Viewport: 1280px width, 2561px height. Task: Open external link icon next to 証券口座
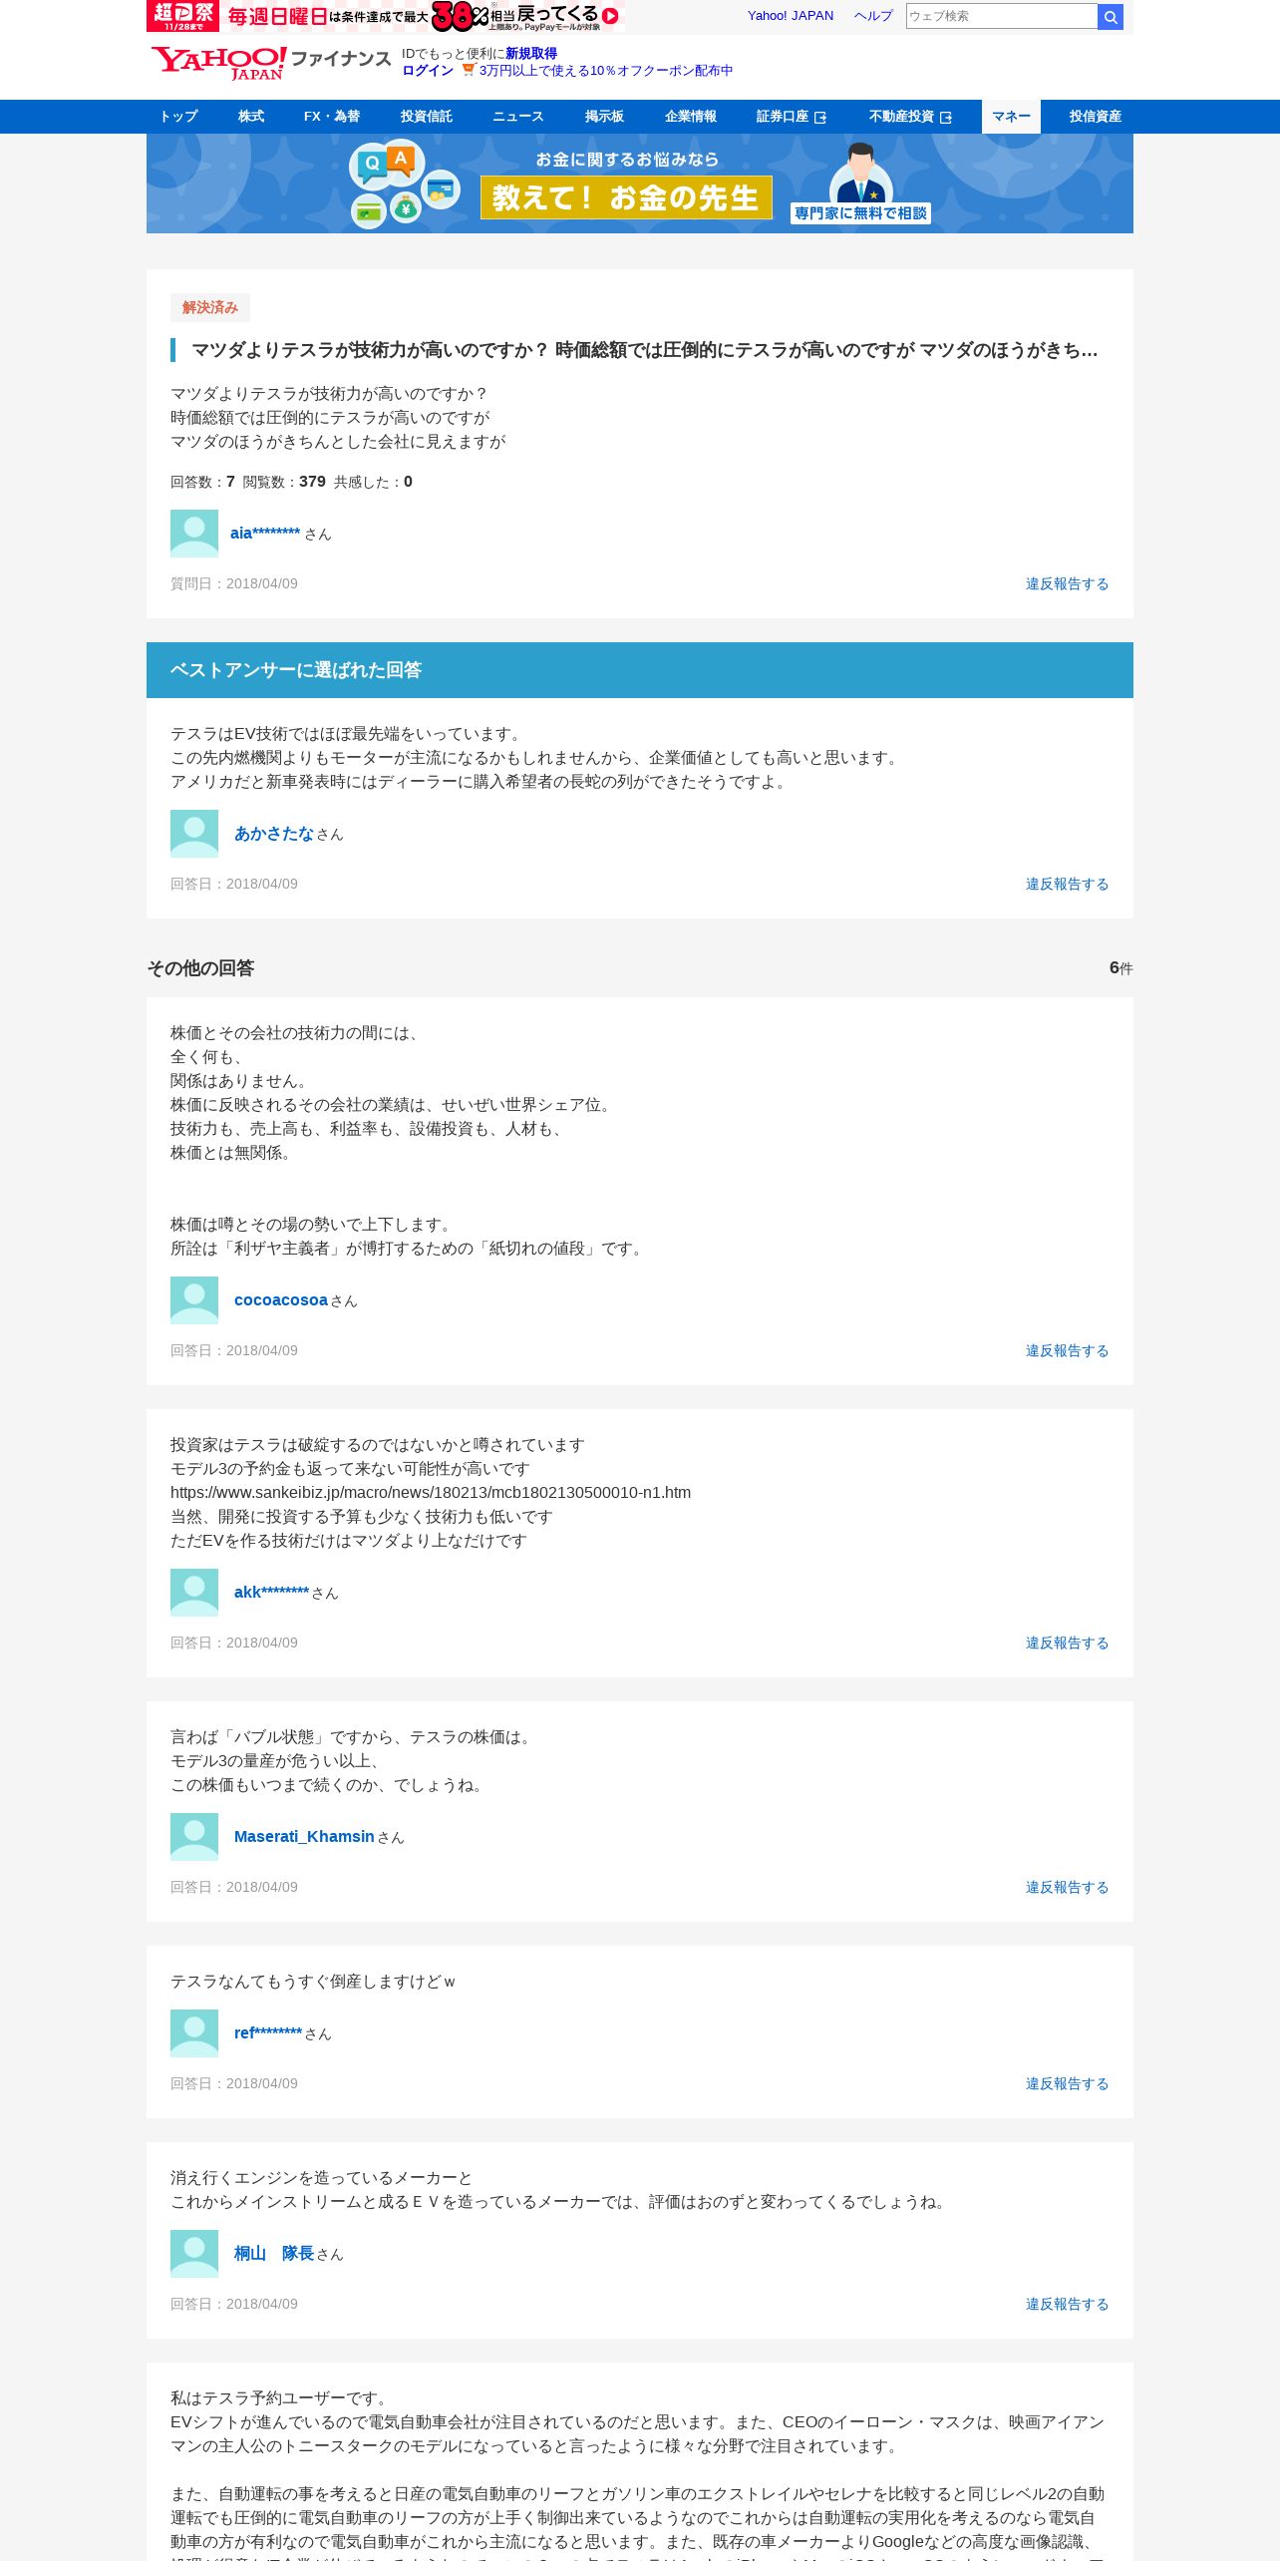[820, 118]
